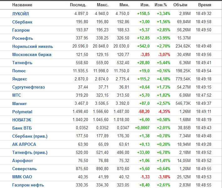
Task: Open the ЛУКОЙЛ stock link
Action: (x=20, y=14)
